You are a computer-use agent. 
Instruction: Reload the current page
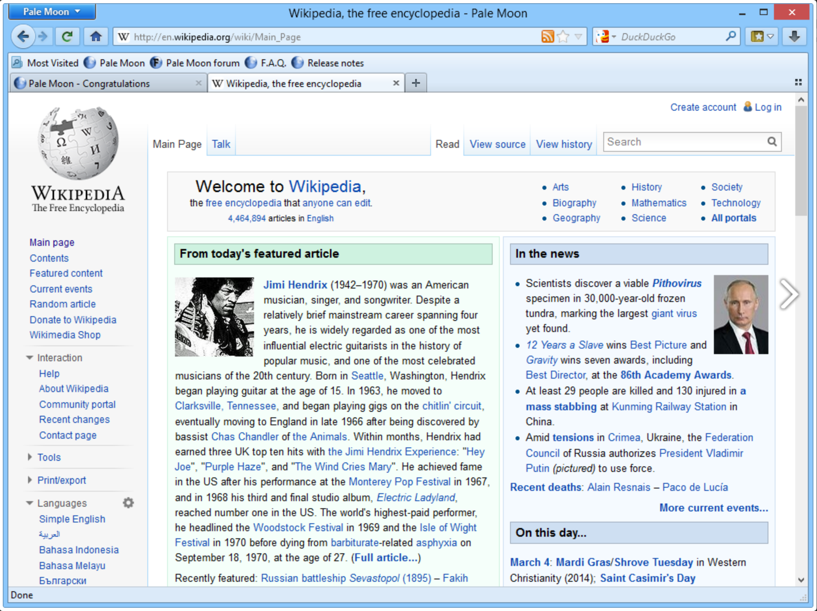coord(67,36)
